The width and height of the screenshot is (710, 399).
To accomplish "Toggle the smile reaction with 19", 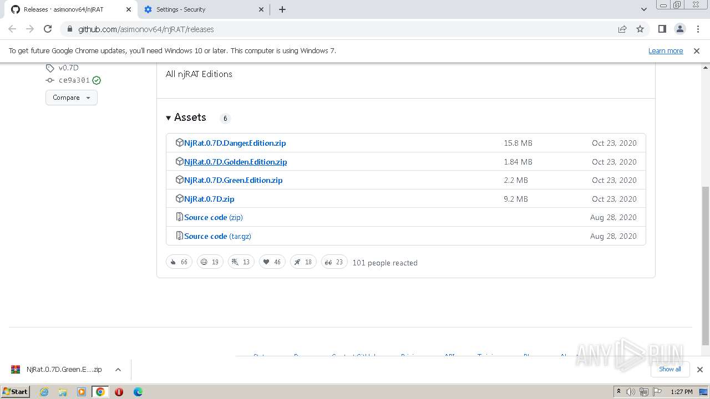I will [x=210, y=262].
